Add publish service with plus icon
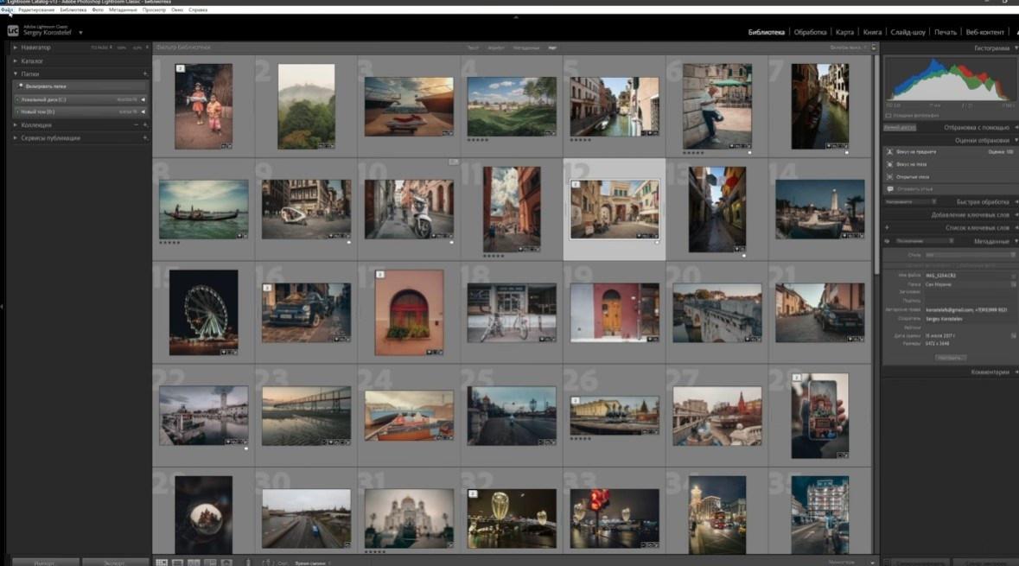The height and width of the screenshot is (566, 1019). click(145, 137)
